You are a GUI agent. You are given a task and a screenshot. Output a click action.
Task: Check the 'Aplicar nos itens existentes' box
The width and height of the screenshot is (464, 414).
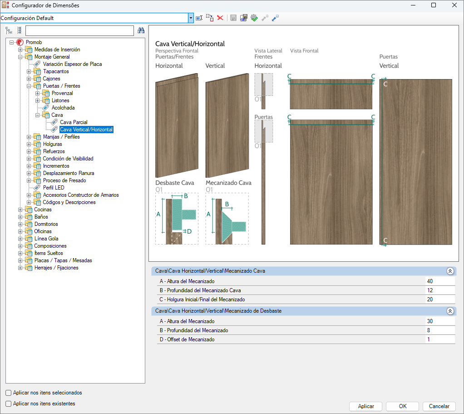(x=8, y=404)
